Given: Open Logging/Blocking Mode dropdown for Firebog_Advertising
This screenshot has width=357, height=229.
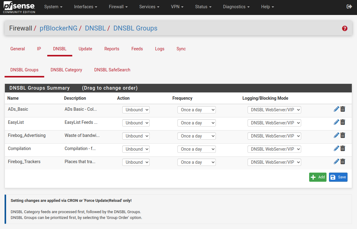Looking at the screenshot, I should (274, 136).
